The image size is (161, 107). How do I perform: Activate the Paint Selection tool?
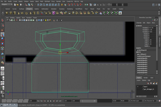click(2, 30)
